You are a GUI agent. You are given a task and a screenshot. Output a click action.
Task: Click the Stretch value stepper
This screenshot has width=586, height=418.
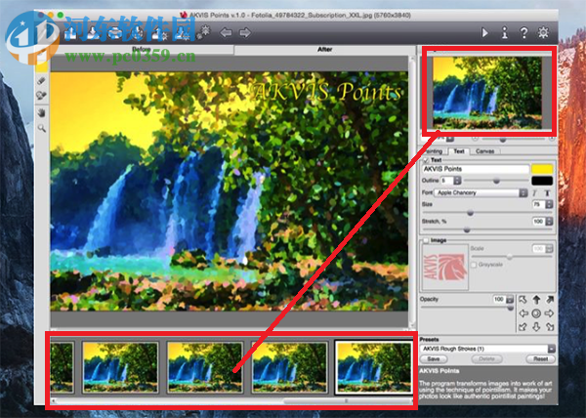click(549, 221)
